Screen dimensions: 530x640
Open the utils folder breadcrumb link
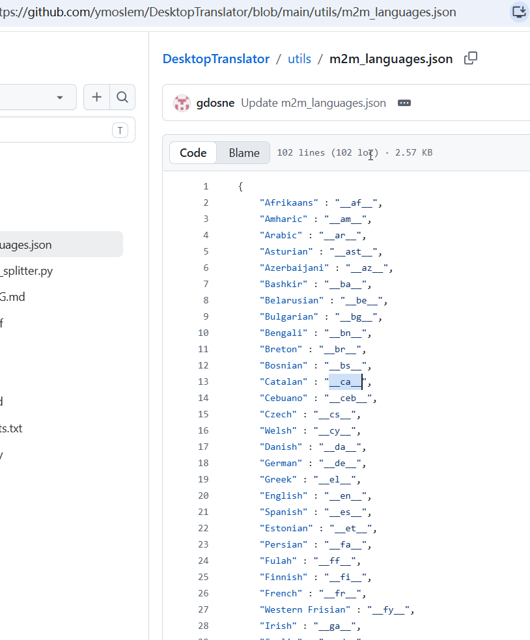(x=300, y=59)
